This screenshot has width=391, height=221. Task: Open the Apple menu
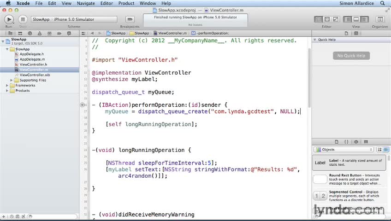pos(8,3)
